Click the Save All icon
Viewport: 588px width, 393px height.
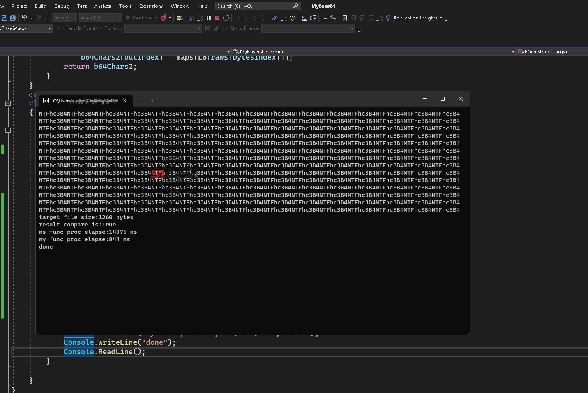pos(12,18)
